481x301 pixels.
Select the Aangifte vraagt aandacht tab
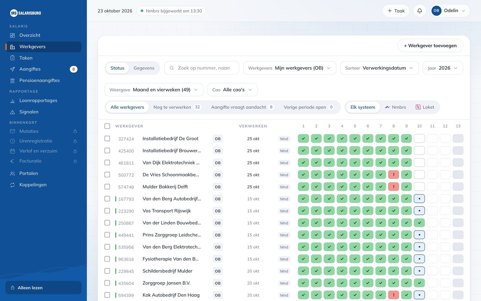242,107
